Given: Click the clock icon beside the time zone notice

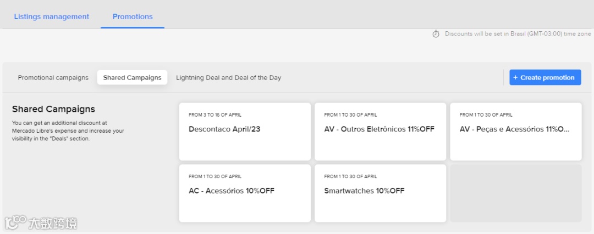Looking at the screenshot, I should pyautogui.click(x=436, y=34).
